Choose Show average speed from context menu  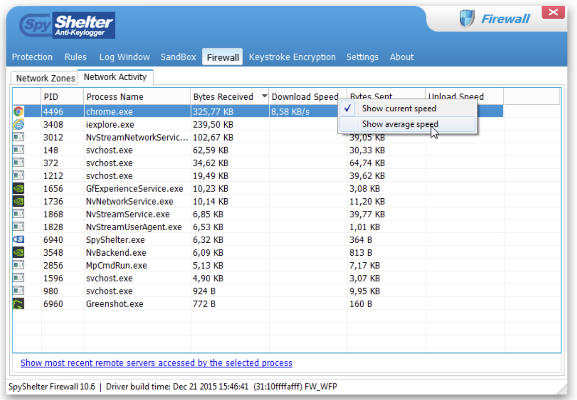[x=407, y=124]
